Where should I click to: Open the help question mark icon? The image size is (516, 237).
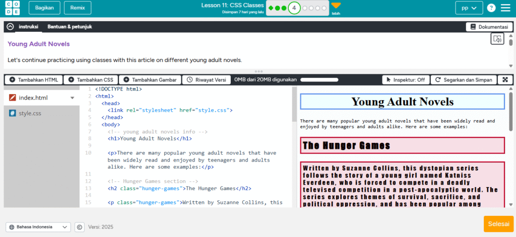[x=491, y=8]
